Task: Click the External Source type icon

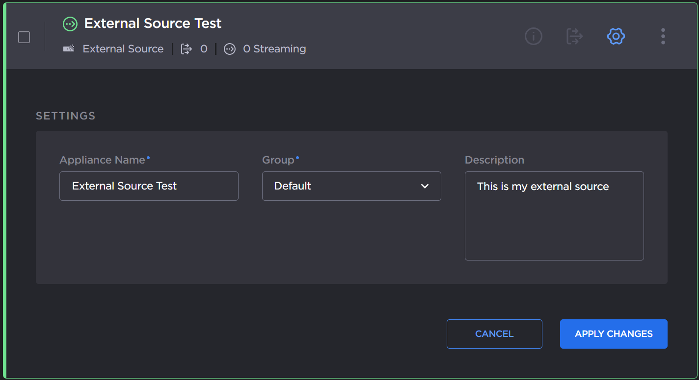Action: (x=69, y=49)
